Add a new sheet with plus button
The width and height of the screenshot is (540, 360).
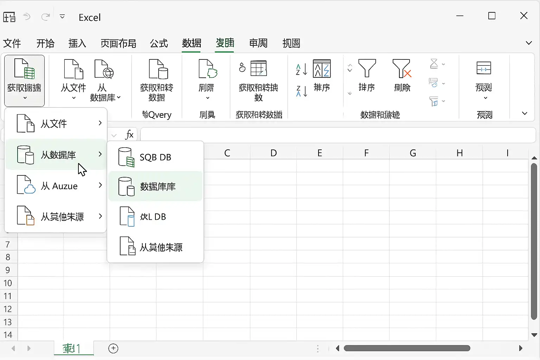pos(113,348)
